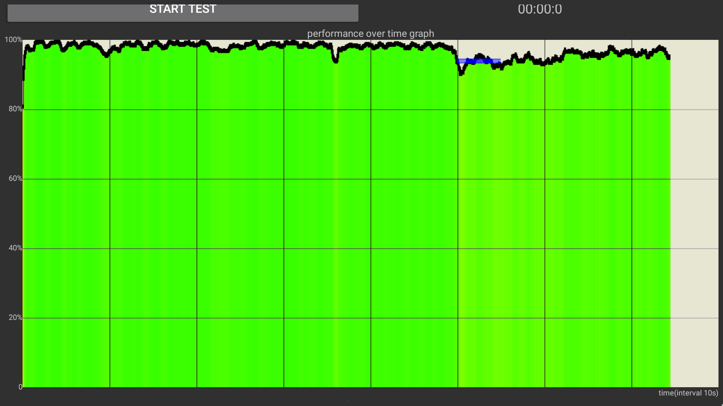Click the 80% gridline in beige region
Image resolution: width=723 pixels, height=406 pixels.
pyautogui.click(x=694, y=109)
